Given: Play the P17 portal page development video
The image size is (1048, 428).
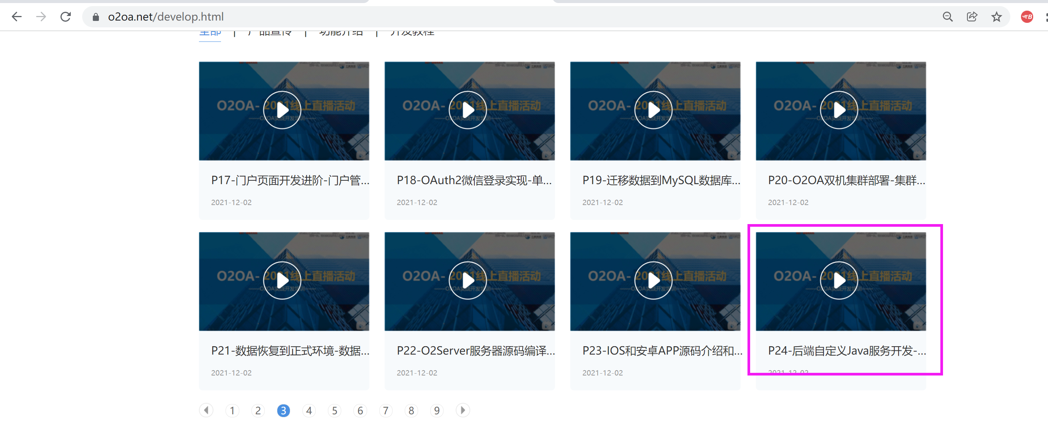Looking at the screenshot, I should coord(282,110).
